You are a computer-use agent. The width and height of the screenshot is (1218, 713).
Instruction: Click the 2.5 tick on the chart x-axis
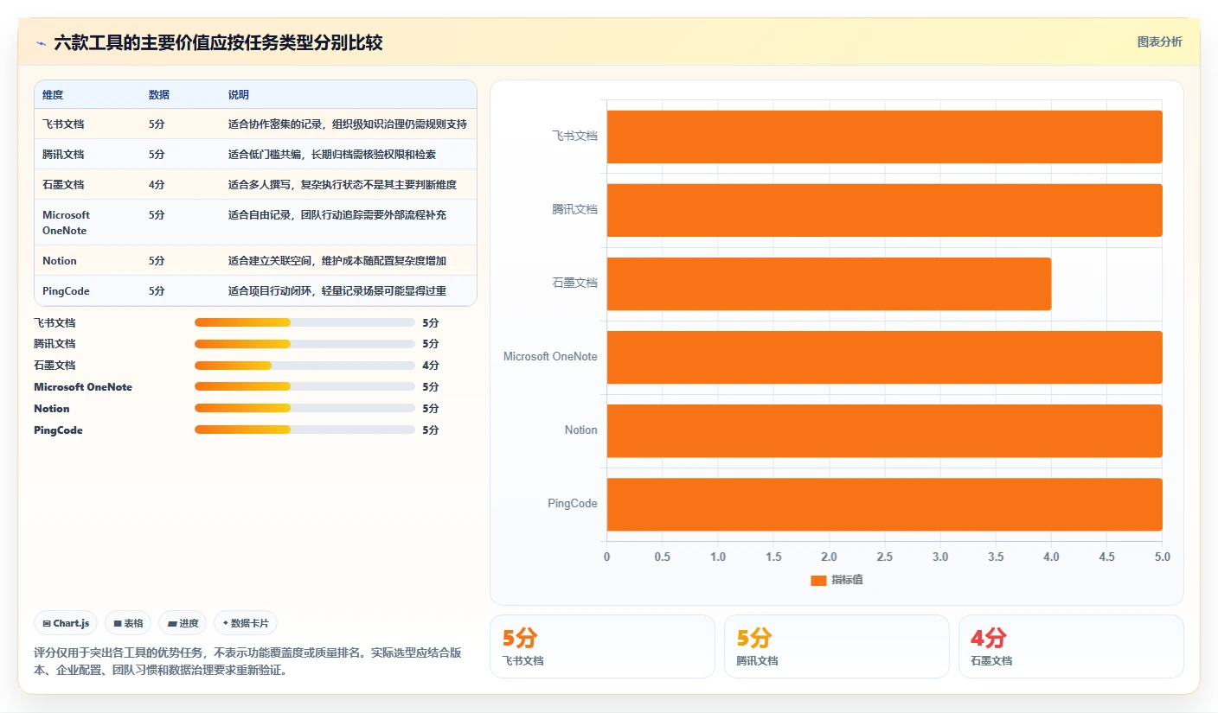(x=884, y=557)
